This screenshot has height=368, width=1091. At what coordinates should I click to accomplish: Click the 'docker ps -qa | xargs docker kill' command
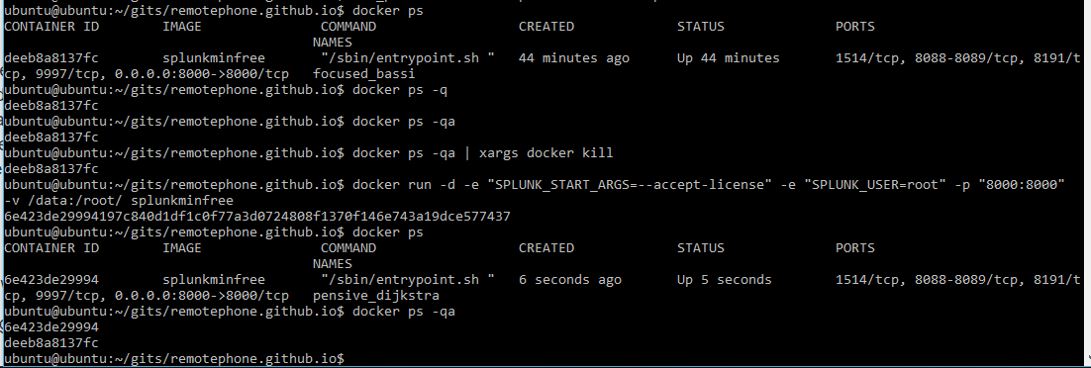483,153
